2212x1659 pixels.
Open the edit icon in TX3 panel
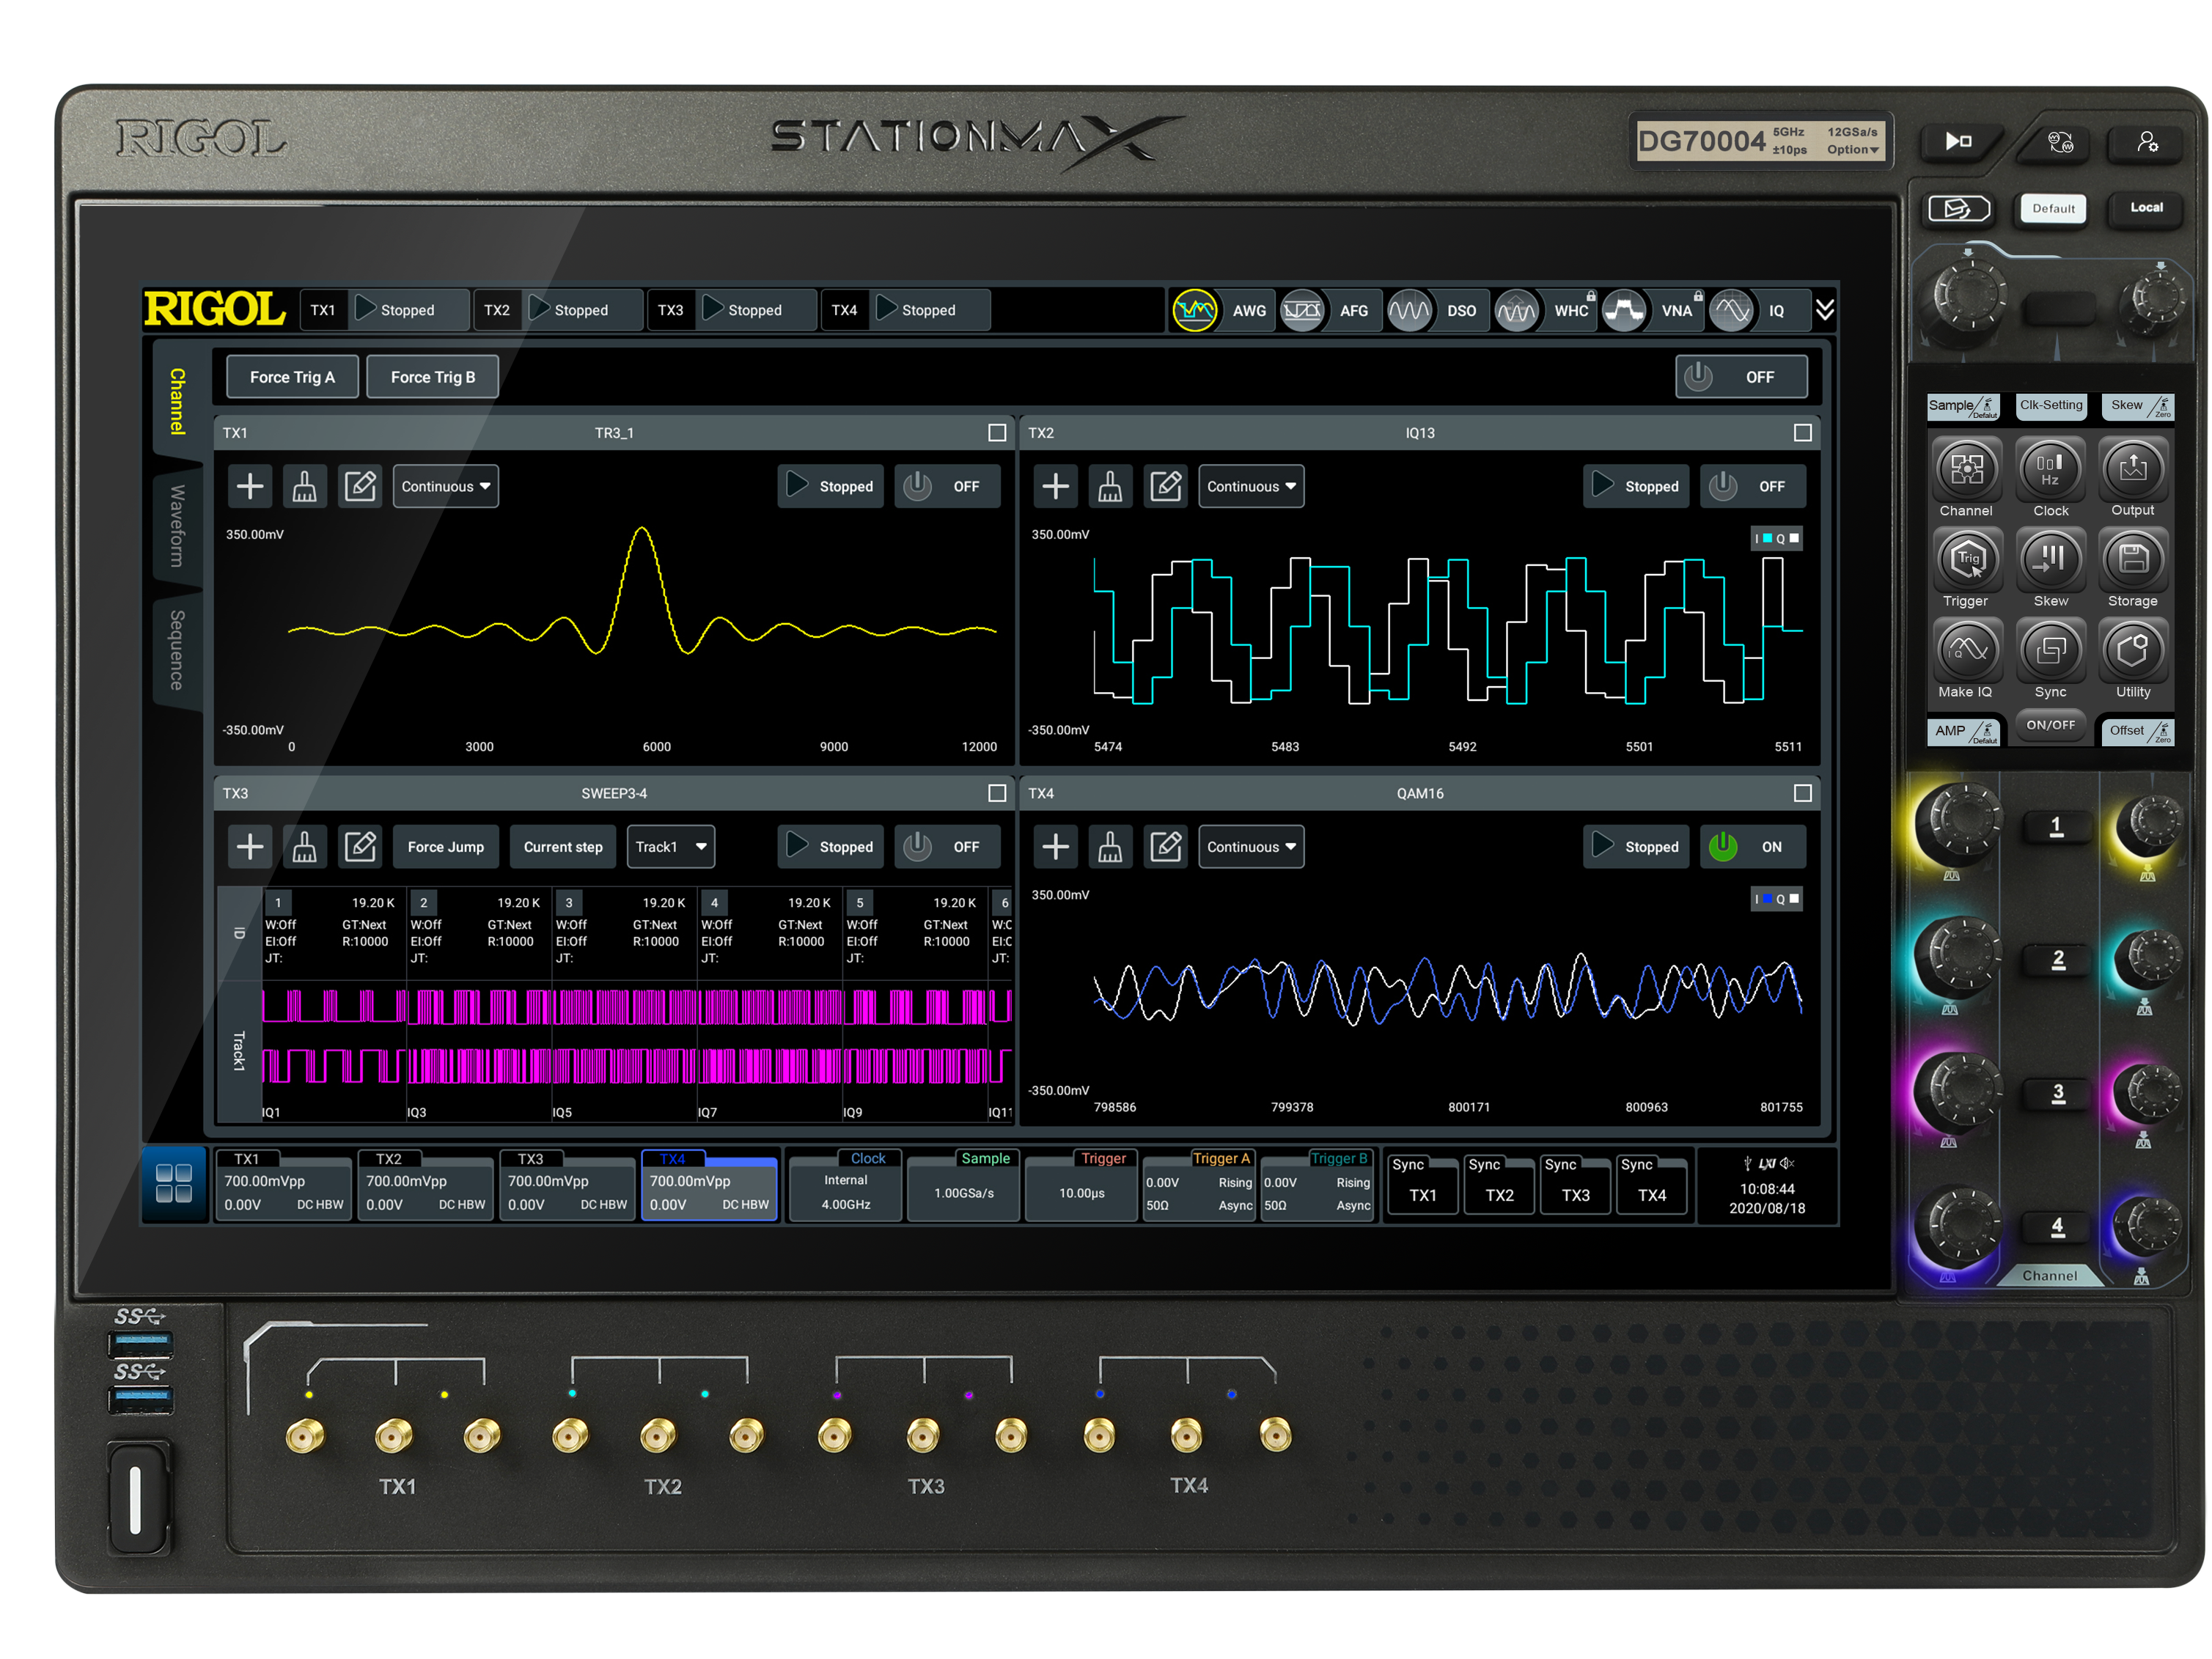tap(360, 847)
